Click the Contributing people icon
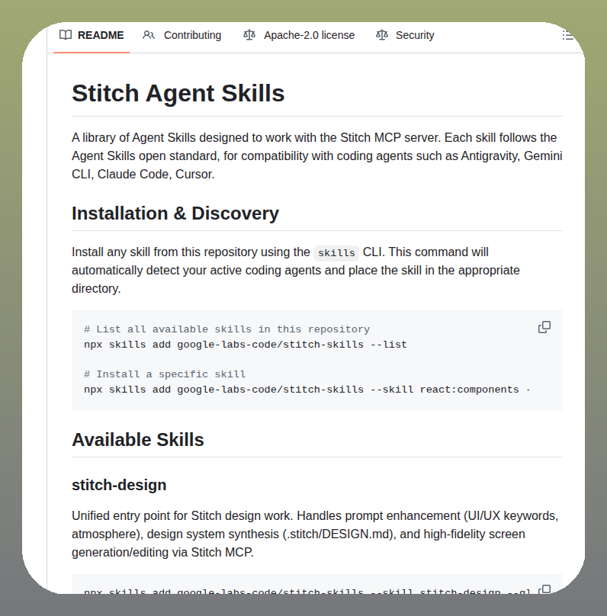The image size is (607, 616). (149, 35)
